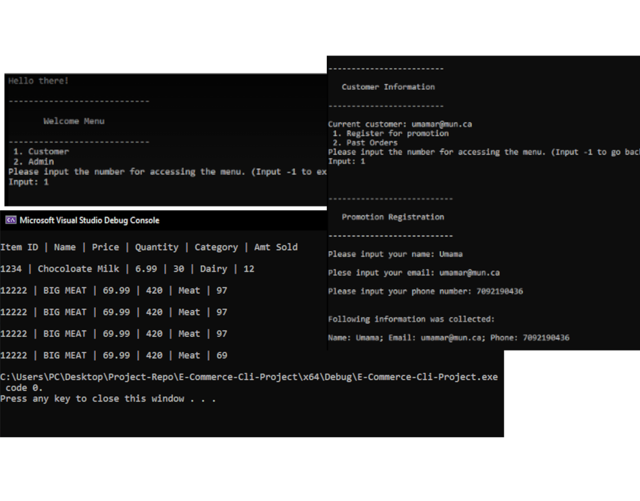Click the "Promotion Registration" heading
This screenshot has width=640, height=501.
[393, 217]
